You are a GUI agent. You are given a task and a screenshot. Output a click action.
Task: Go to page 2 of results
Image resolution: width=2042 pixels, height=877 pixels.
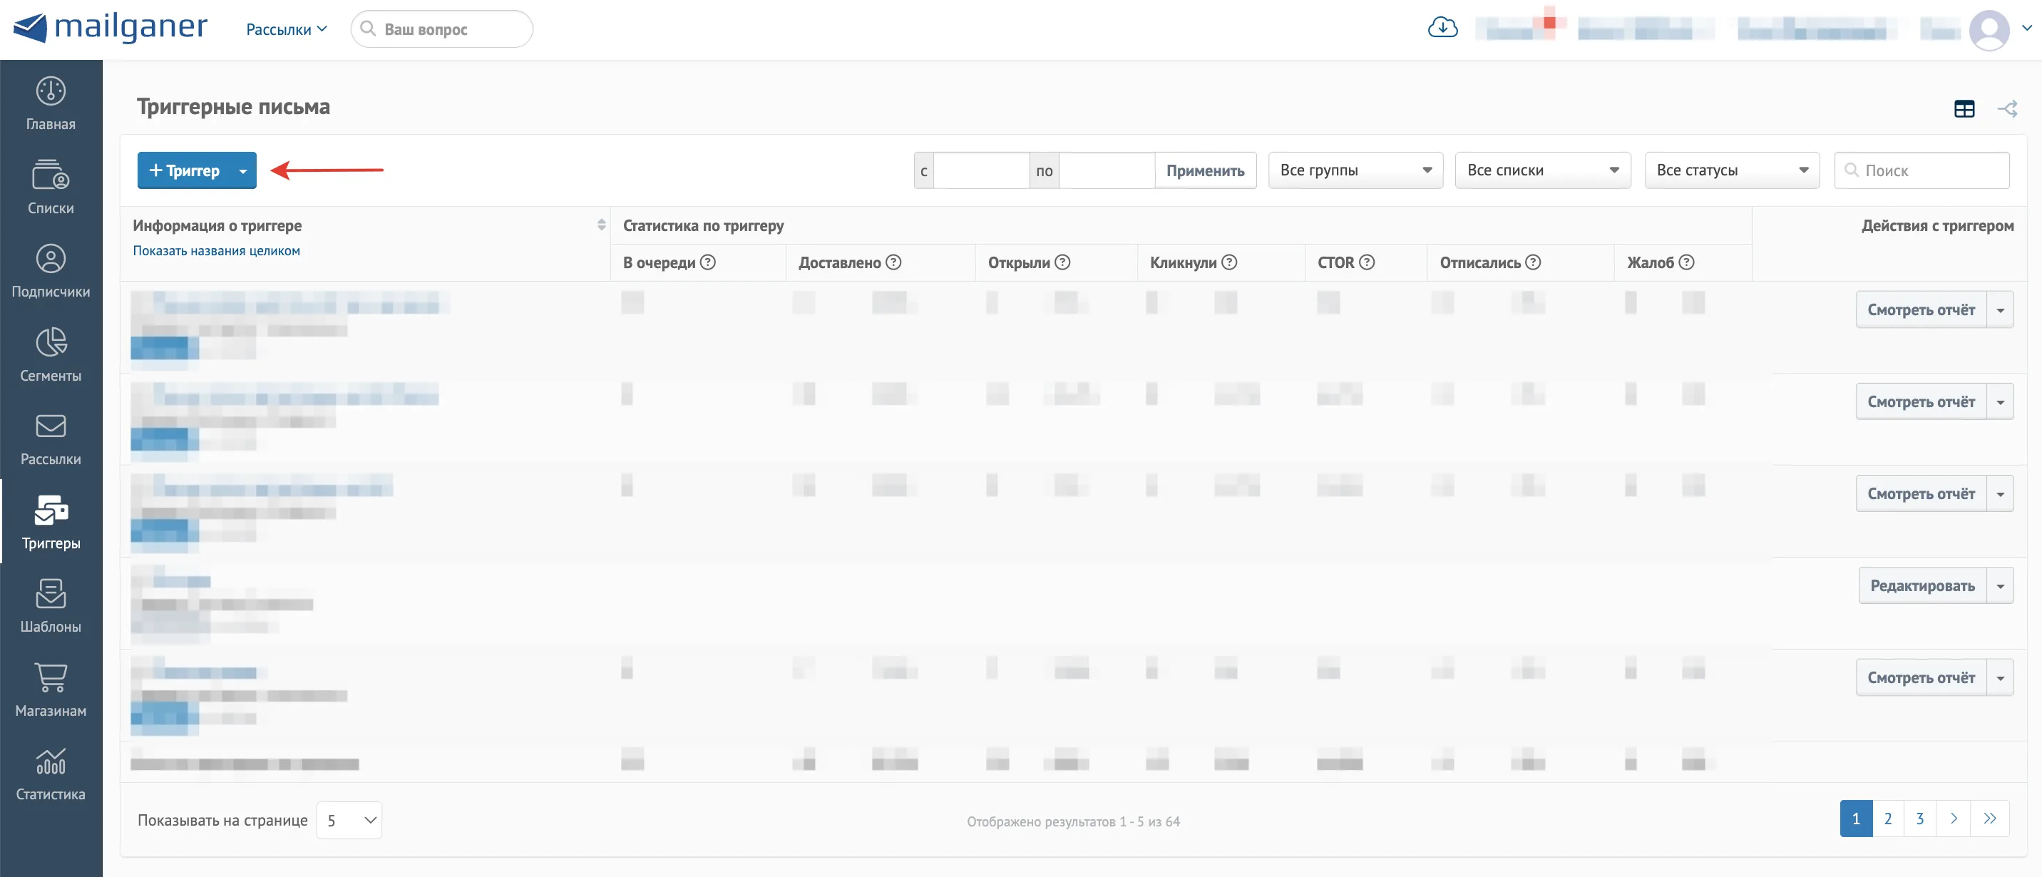pyautogui.click(x=1888, y=819)
